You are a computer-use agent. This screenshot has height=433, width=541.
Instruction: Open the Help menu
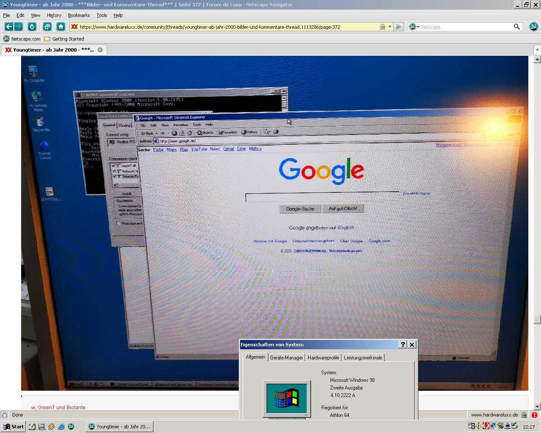[x=118, y=15]
